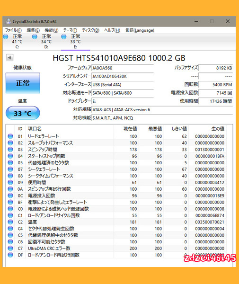This screenshot has height=284, width=239.
Task: Click status dot for C4 セクタ代替処理発生回数
Action: point(10,229)
